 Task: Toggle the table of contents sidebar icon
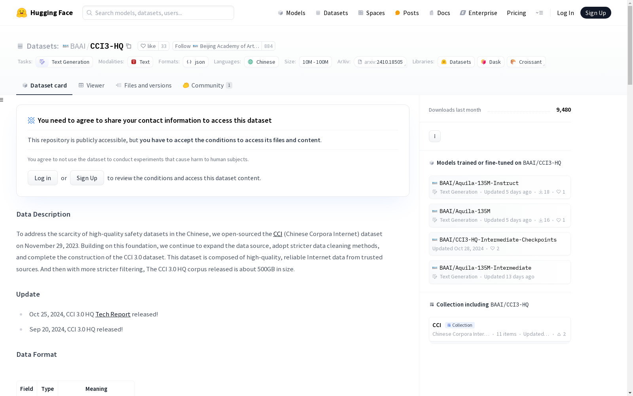pos(2,100)
